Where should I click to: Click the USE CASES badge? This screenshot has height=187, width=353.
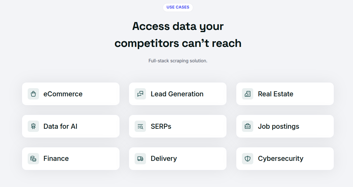(x=178, y=7)
